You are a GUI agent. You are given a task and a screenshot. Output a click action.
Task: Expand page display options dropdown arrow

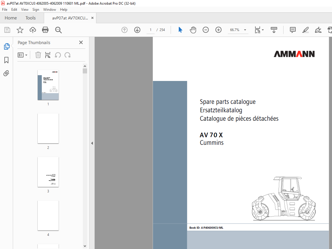point(263,30)
